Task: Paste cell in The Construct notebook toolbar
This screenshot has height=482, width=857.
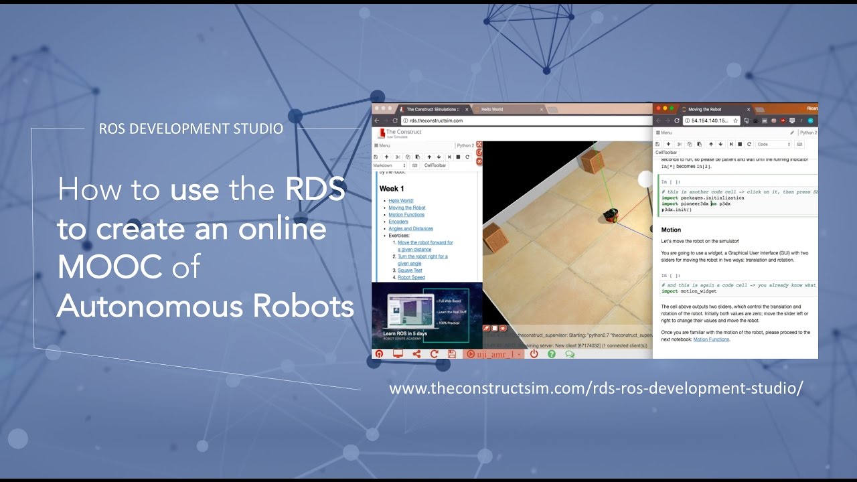Action: [x=418, y=157]
